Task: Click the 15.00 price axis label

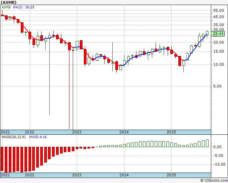Action: coord(219,52)
